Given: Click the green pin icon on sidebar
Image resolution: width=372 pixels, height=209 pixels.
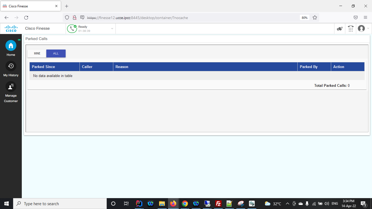Looking at the screenshot, I should click(19, 40).
